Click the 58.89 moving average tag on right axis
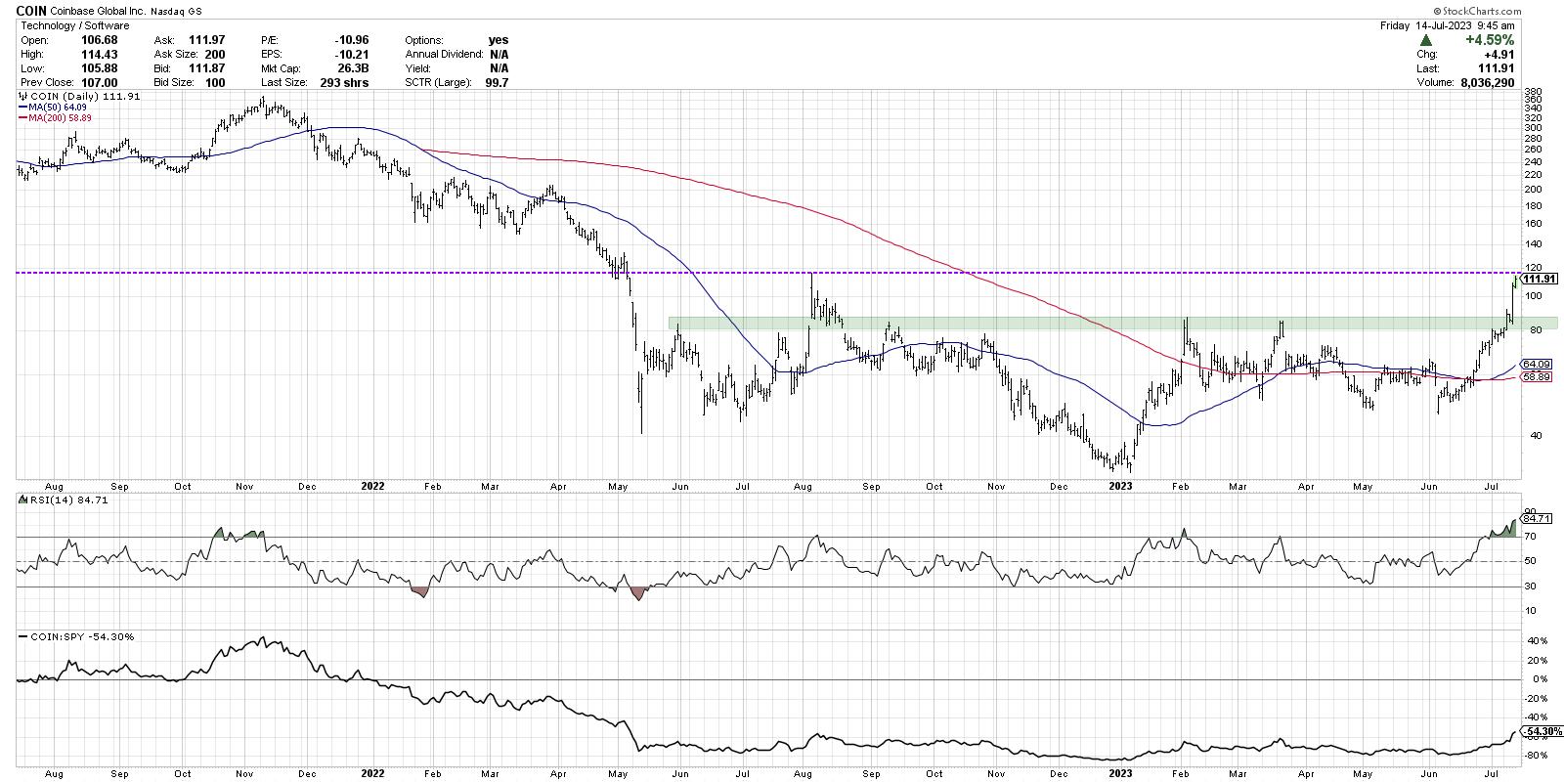1564x782 pixels. click(1534, 376)
